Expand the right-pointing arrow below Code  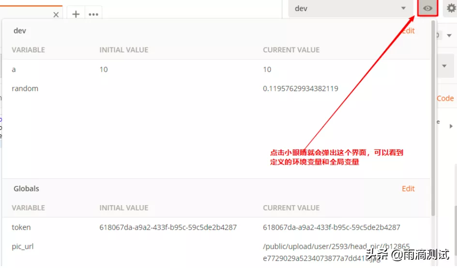(x=451, y=126)
